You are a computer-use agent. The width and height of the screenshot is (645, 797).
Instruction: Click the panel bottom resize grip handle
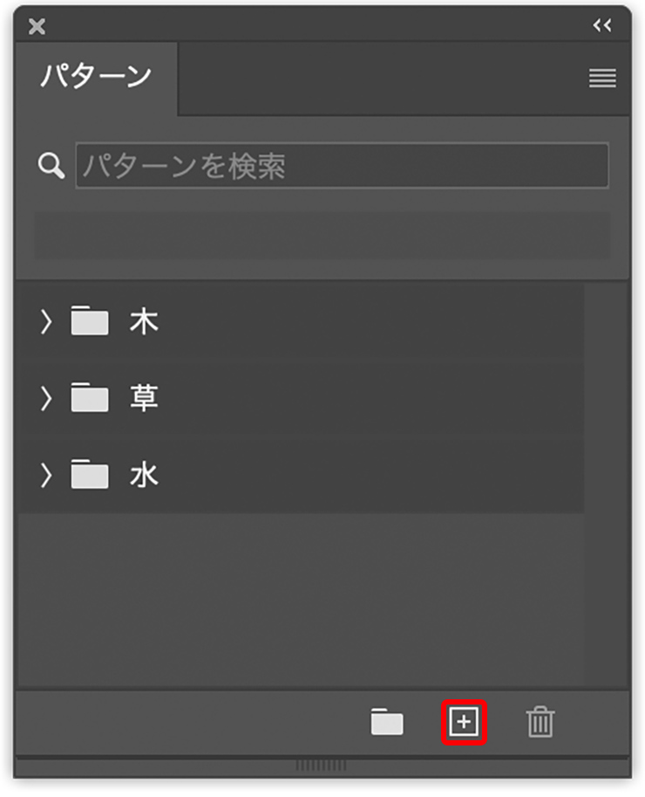[x=321, y=765]
